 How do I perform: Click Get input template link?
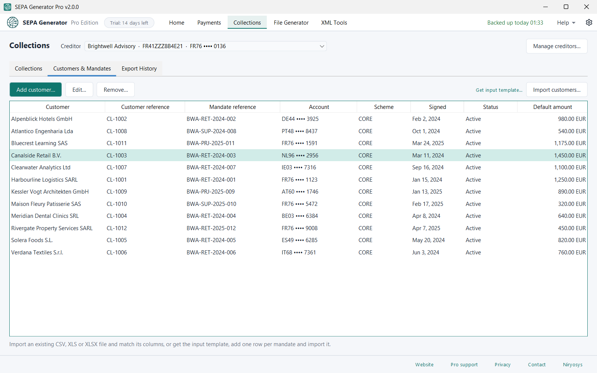(499, 90)
